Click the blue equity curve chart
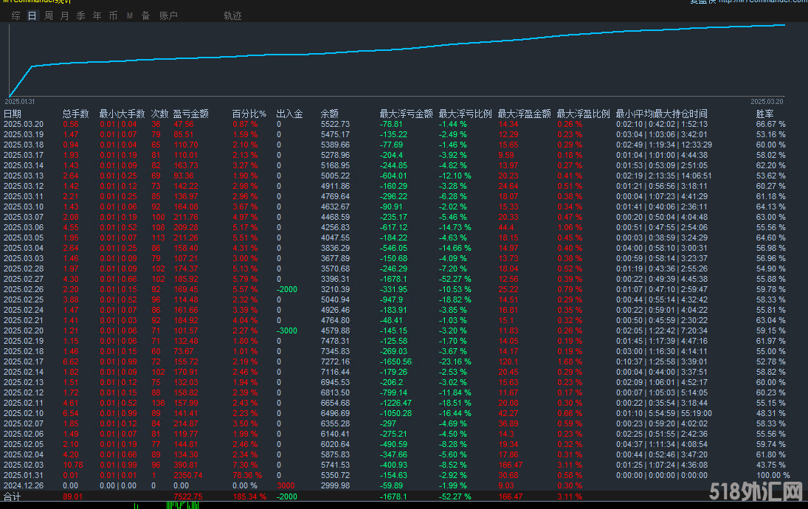Image resolution: width=808 pixels, height=509 pixels. click(x=397, y=60)
